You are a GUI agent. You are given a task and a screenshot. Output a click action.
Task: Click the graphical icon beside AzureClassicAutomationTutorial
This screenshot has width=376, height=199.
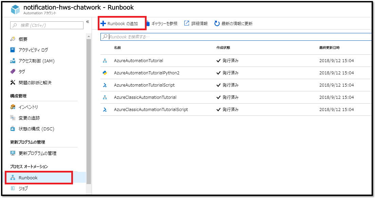pos(105,97)
